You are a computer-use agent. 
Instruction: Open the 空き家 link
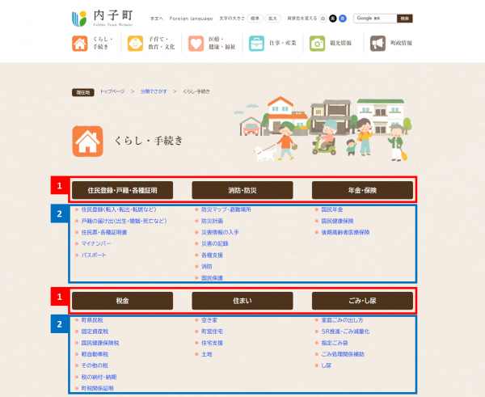[x=209, y=320]
